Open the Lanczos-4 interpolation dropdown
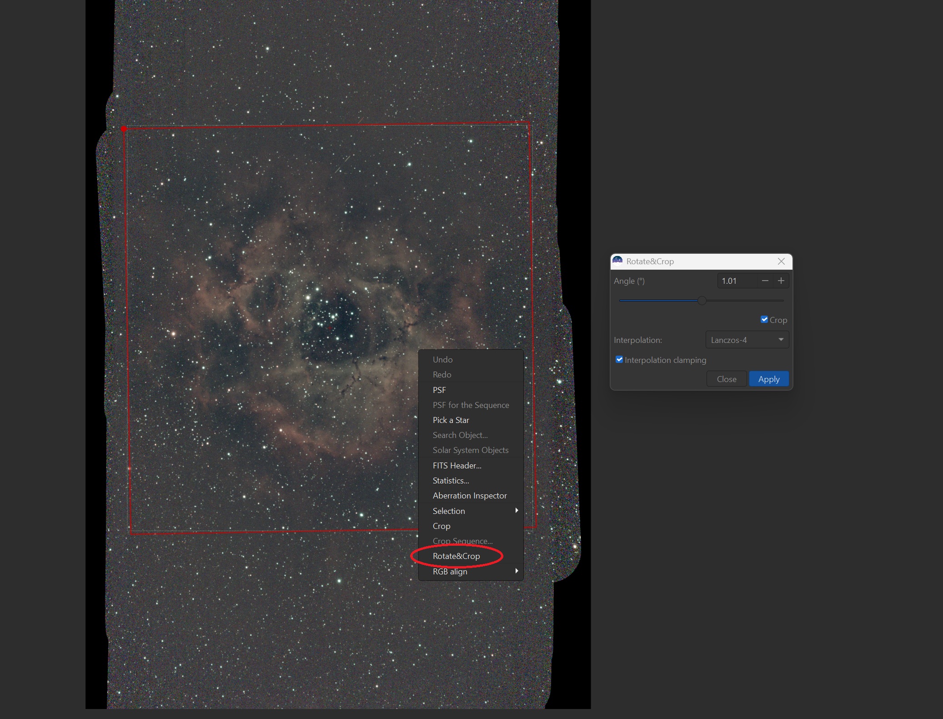 coord(747,340)
